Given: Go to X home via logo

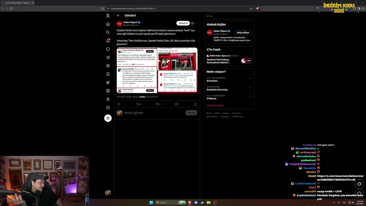Looking at the screenshot, I should tap(108, 16).
